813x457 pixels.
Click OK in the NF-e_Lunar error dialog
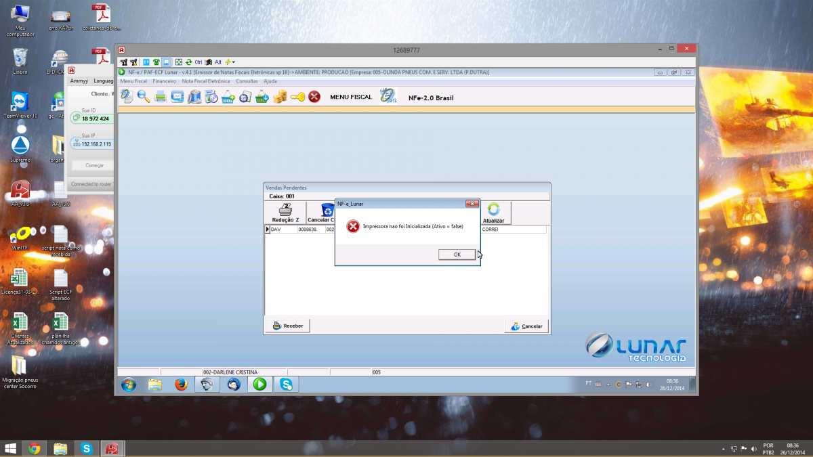tap(457, 255)
